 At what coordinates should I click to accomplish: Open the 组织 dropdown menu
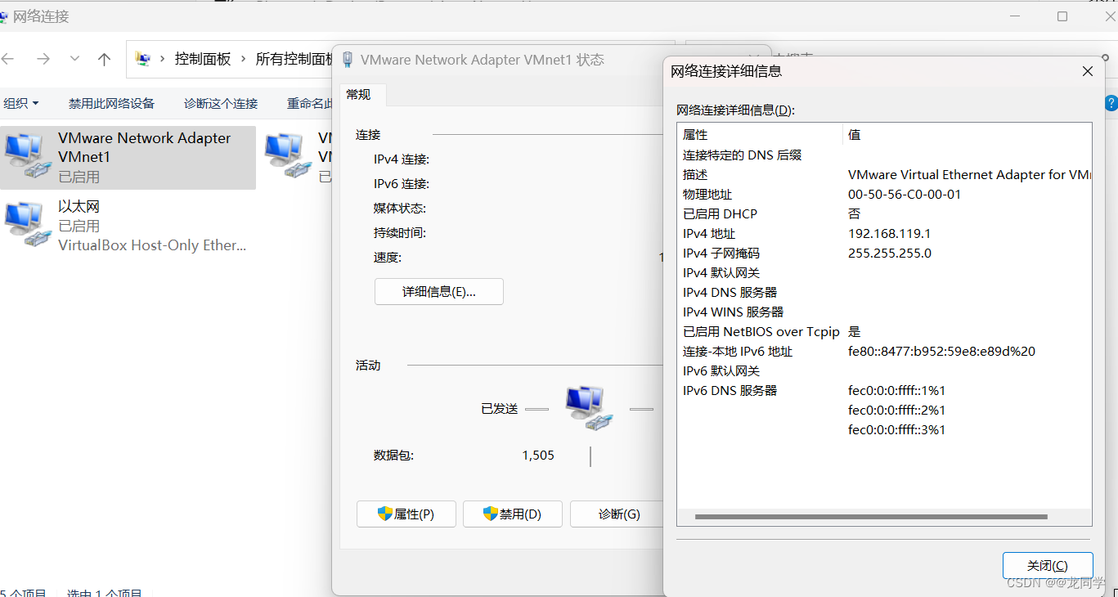pos(21,103)
